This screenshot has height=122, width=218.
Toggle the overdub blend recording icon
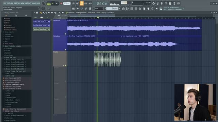pos(86,3)
